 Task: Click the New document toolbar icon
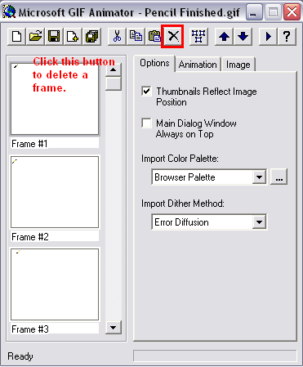coord(17,36)
